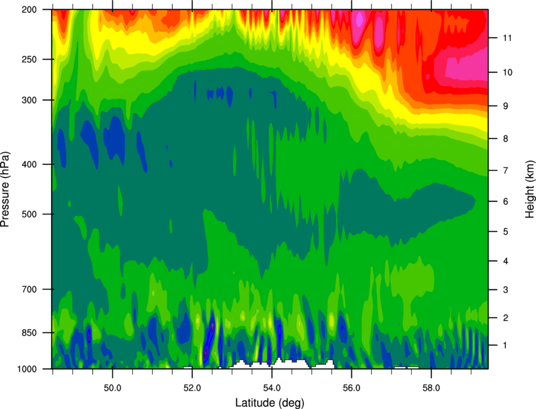Click the 56.0 latitude tick label
The image size is (536, 409).
(351, 388)
